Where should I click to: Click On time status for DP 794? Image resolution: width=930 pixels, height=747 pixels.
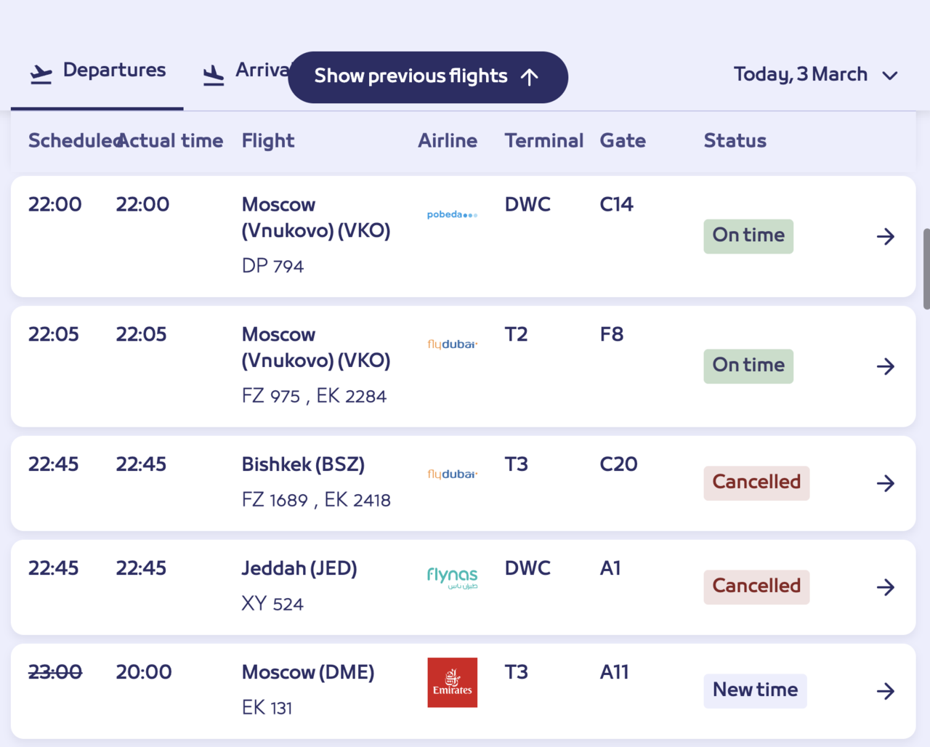pos(748,236)
